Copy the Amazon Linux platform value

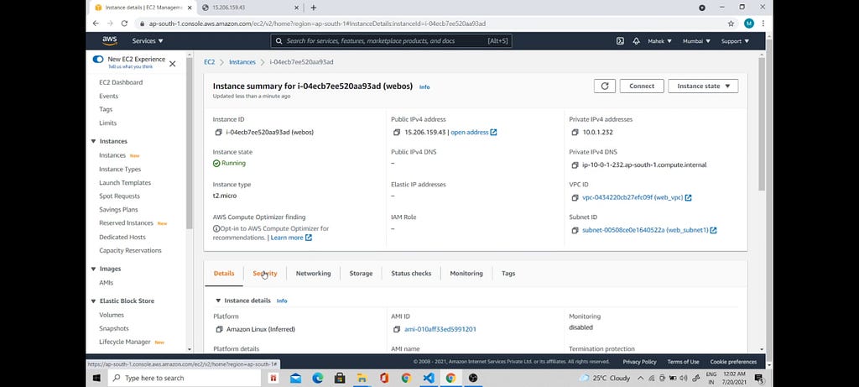(x=219, y=329)
